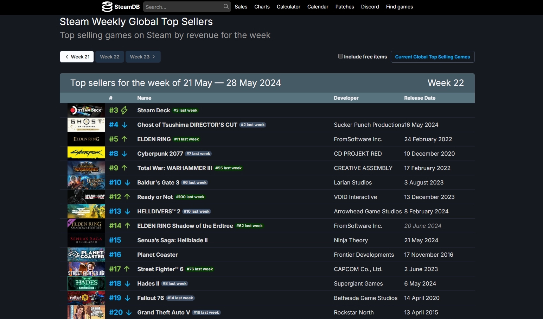The image size is (543, 319).
Task: Open the Total War WARHAMMER thumbnail
Action: coord(86,168)
